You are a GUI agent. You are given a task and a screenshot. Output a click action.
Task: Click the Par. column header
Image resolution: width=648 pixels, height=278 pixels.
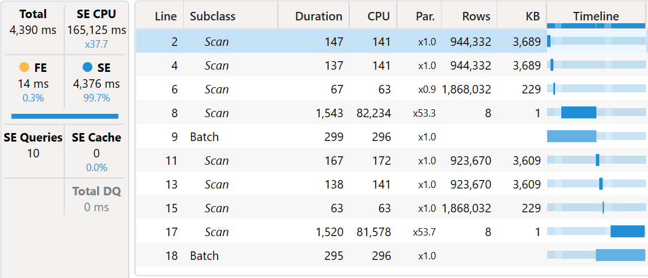pyautogui.click(x=425, y=16)
